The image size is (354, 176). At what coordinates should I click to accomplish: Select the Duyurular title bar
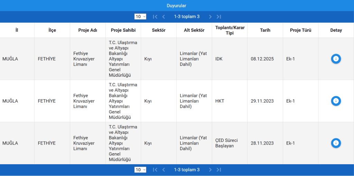[177, 6]
